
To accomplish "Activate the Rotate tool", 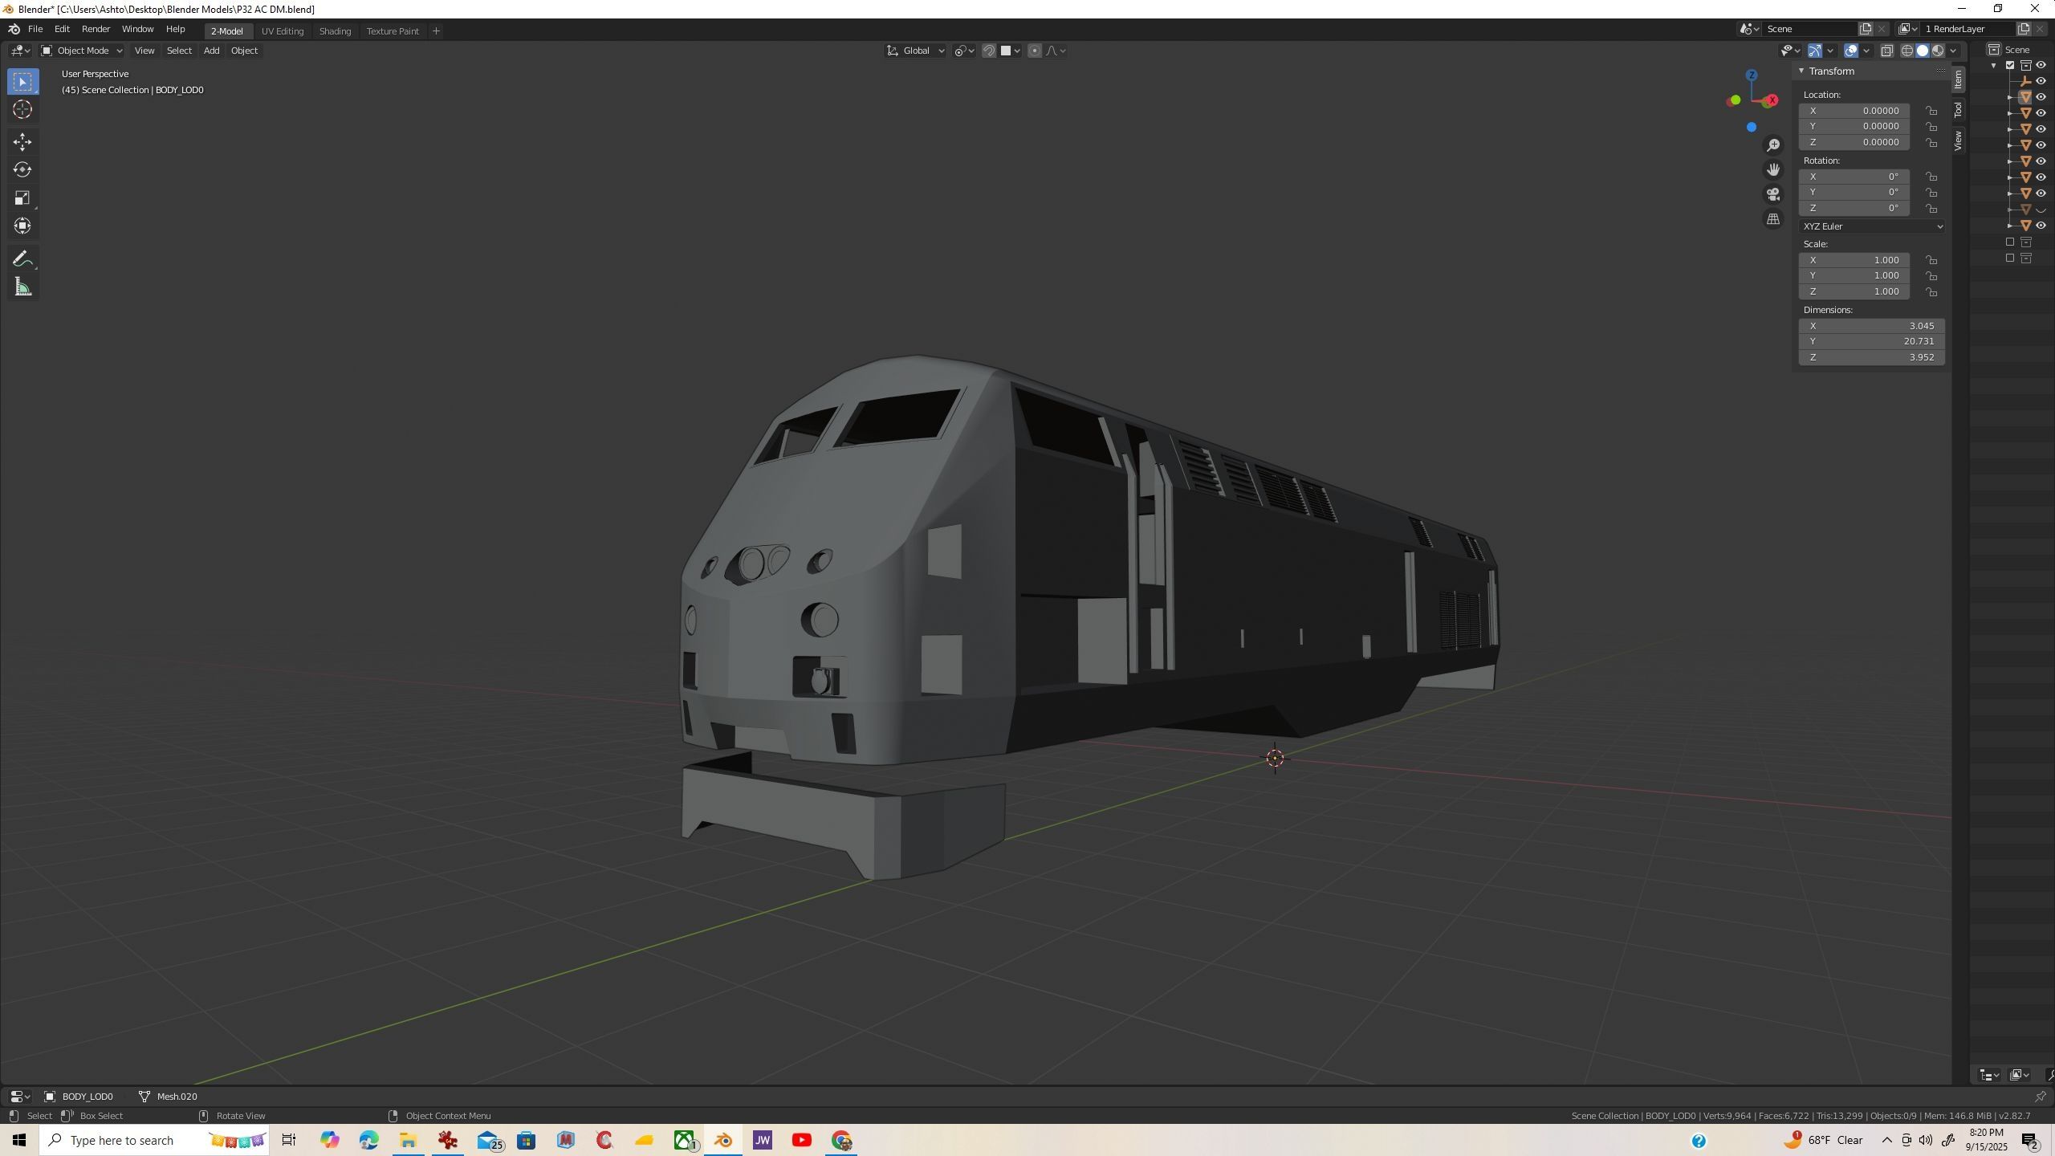I will (22, 170).
